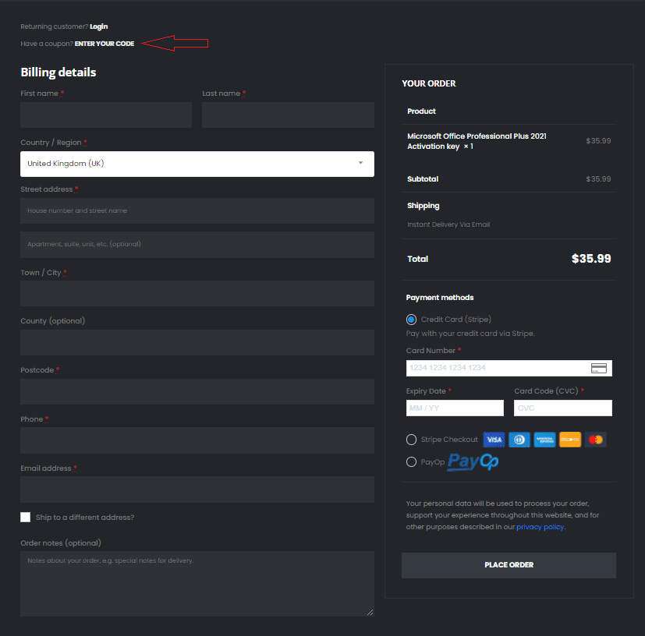Image resolution: width=645 pixels, height=636 pixels.
Task: Click the Order notes resize handle
Action: pos(370,612)
